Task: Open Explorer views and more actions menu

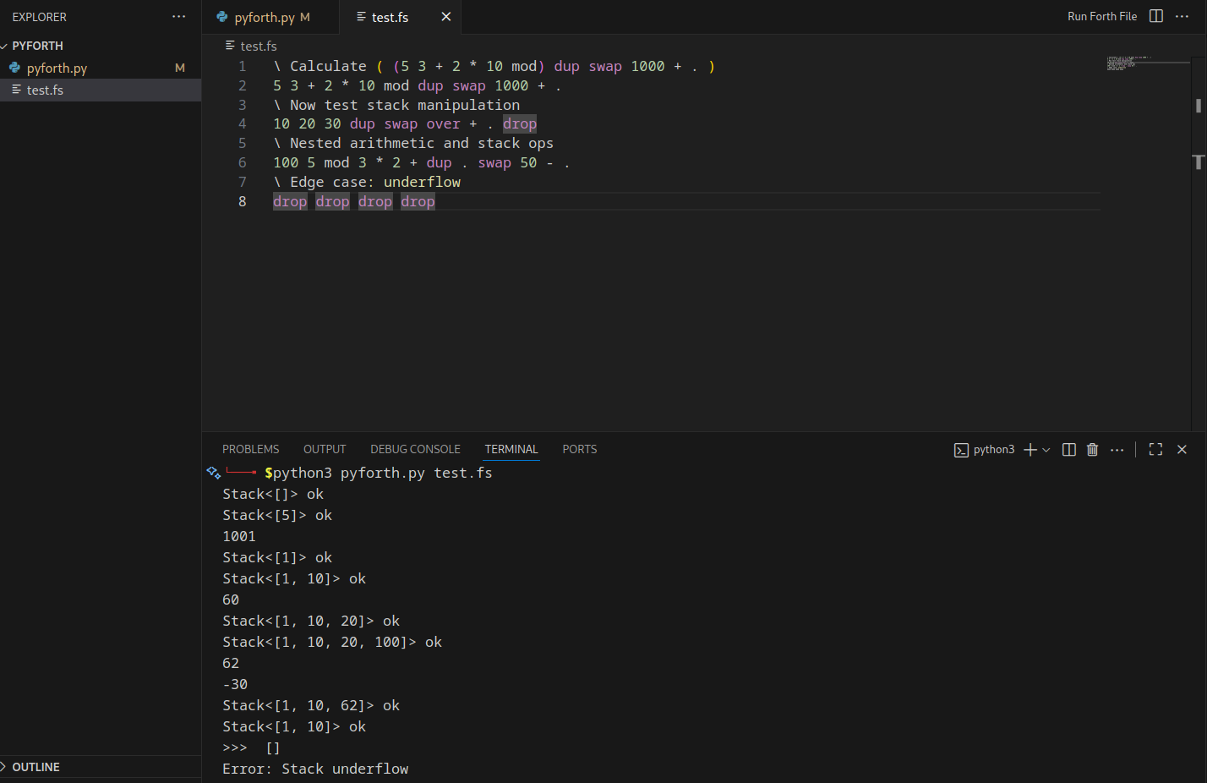Action: pos(178,17)
